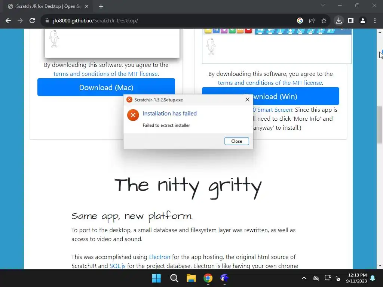Click Download (Mac) button
Screen dimensions: 383x287
pos(106,87)
